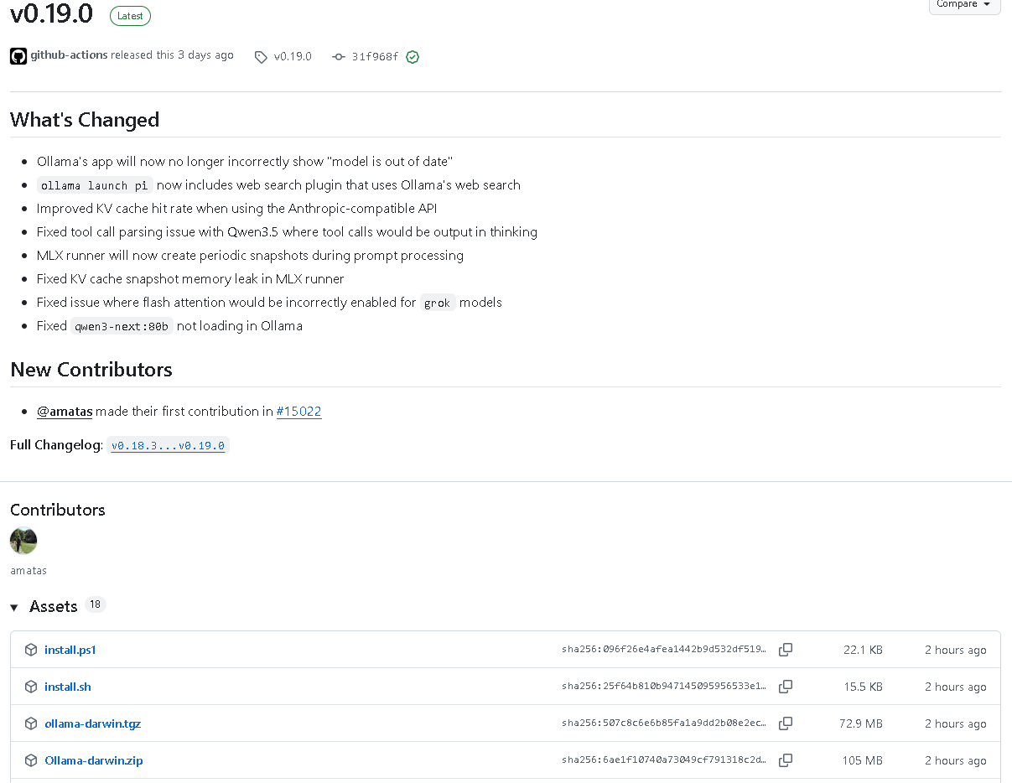Click the package icon beside install.sh
This screenshot has height=783, width=1012.
click(x=31, y=687)
